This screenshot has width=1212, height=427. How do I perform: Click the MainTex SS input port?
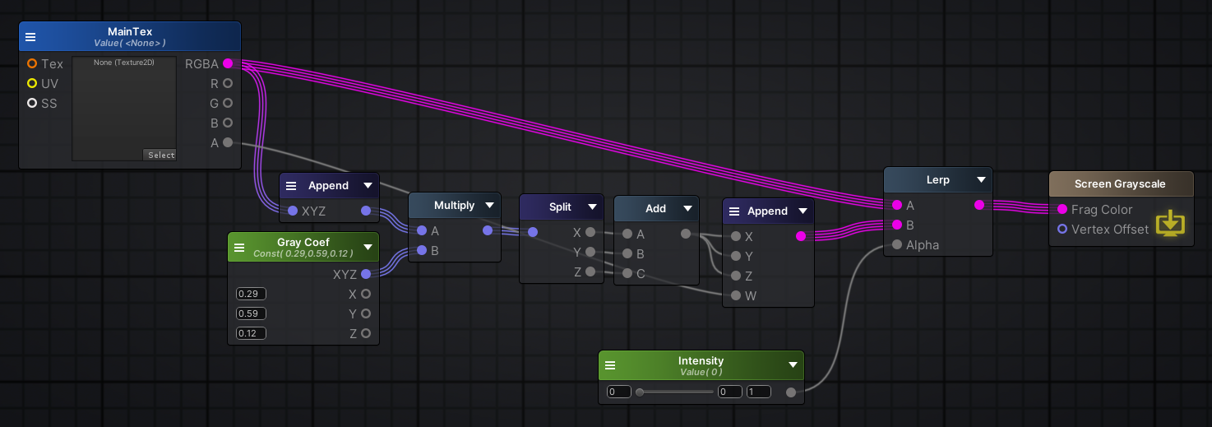[32, 103]
